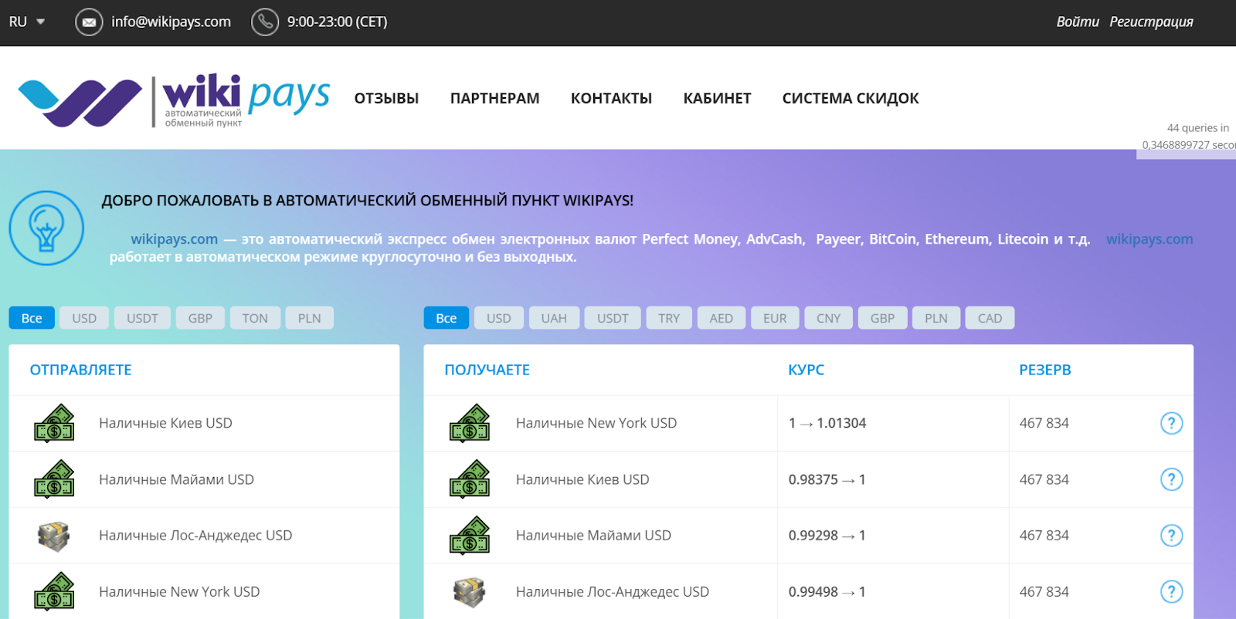Select Наличные New York USD to send
1236x619 pixels.
coord(204,592)
